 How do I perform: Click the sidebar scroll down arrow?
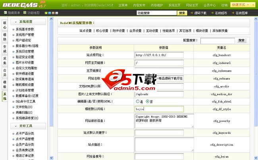pos(51,158)
